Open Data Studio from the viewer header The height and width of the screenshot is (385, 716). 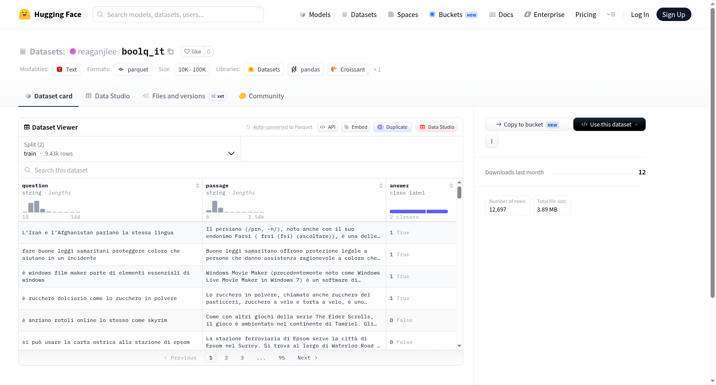(437, 127)
